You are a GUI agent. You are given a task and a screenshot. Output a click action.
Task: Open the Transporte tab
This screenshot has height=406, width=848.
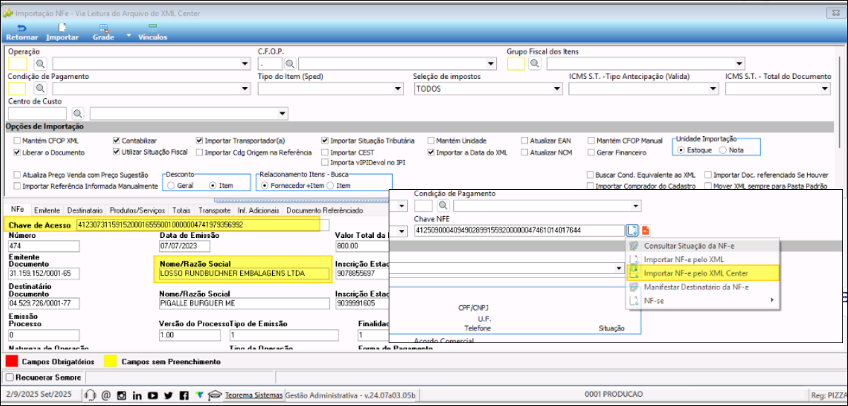pos(214,210)
